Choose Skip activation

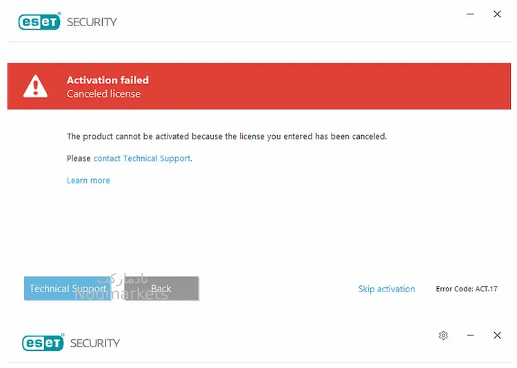coord(387,289)
